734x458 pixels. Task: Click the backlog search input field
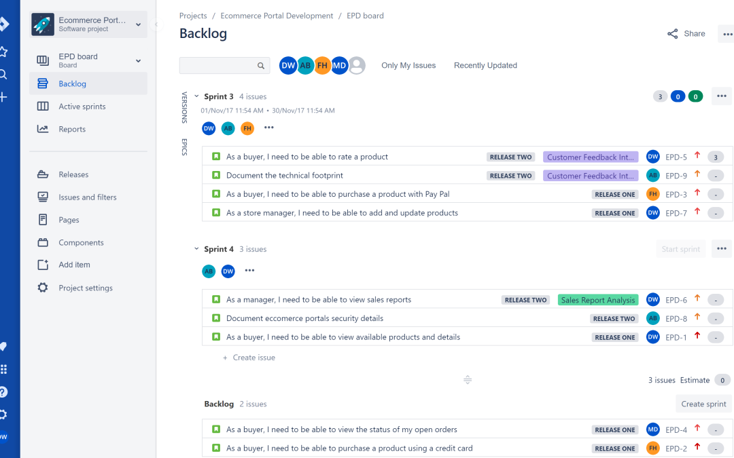pyautogui.click(x=217, y=66)
